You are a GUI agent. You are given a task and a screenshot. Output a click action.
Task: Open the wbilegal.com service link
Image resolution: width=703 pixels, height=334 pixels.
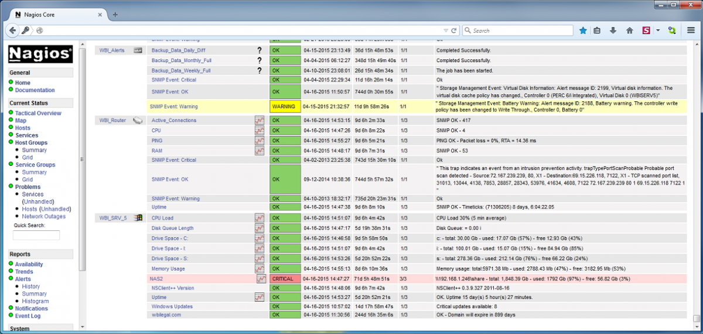166,315
